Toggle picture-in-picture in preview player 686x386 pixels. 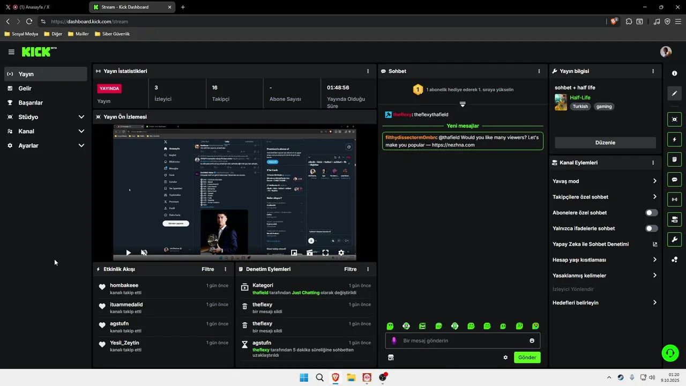click(x=294, y=253)
